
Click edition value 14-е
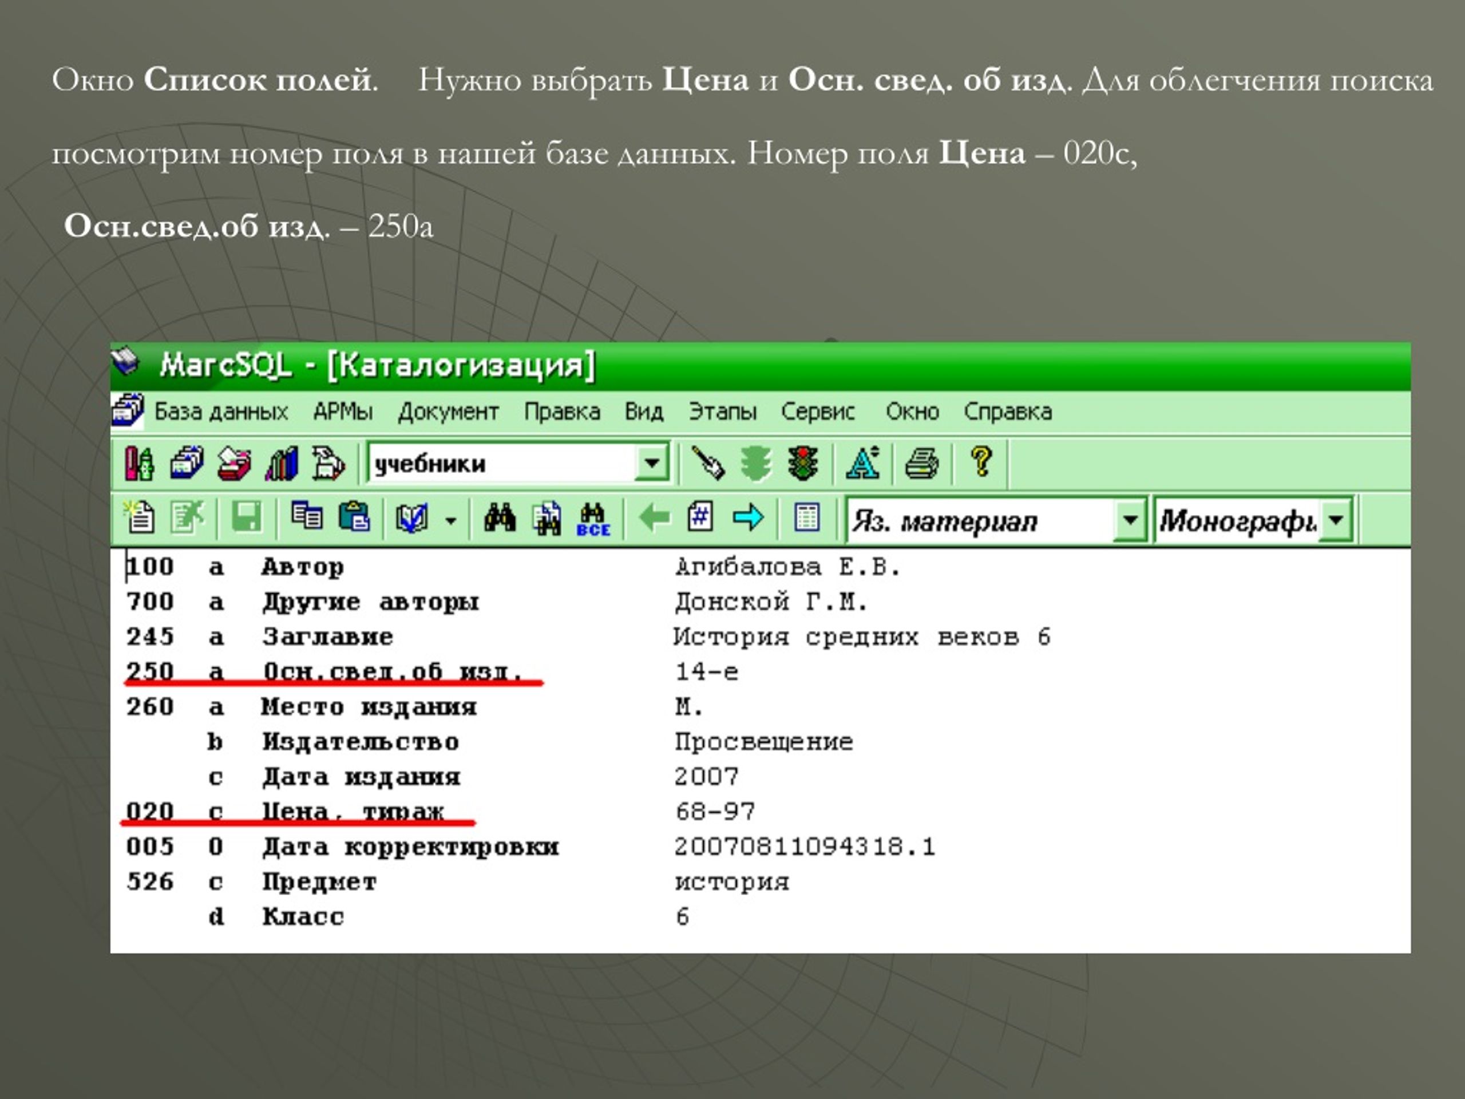(x=707, y=672)
